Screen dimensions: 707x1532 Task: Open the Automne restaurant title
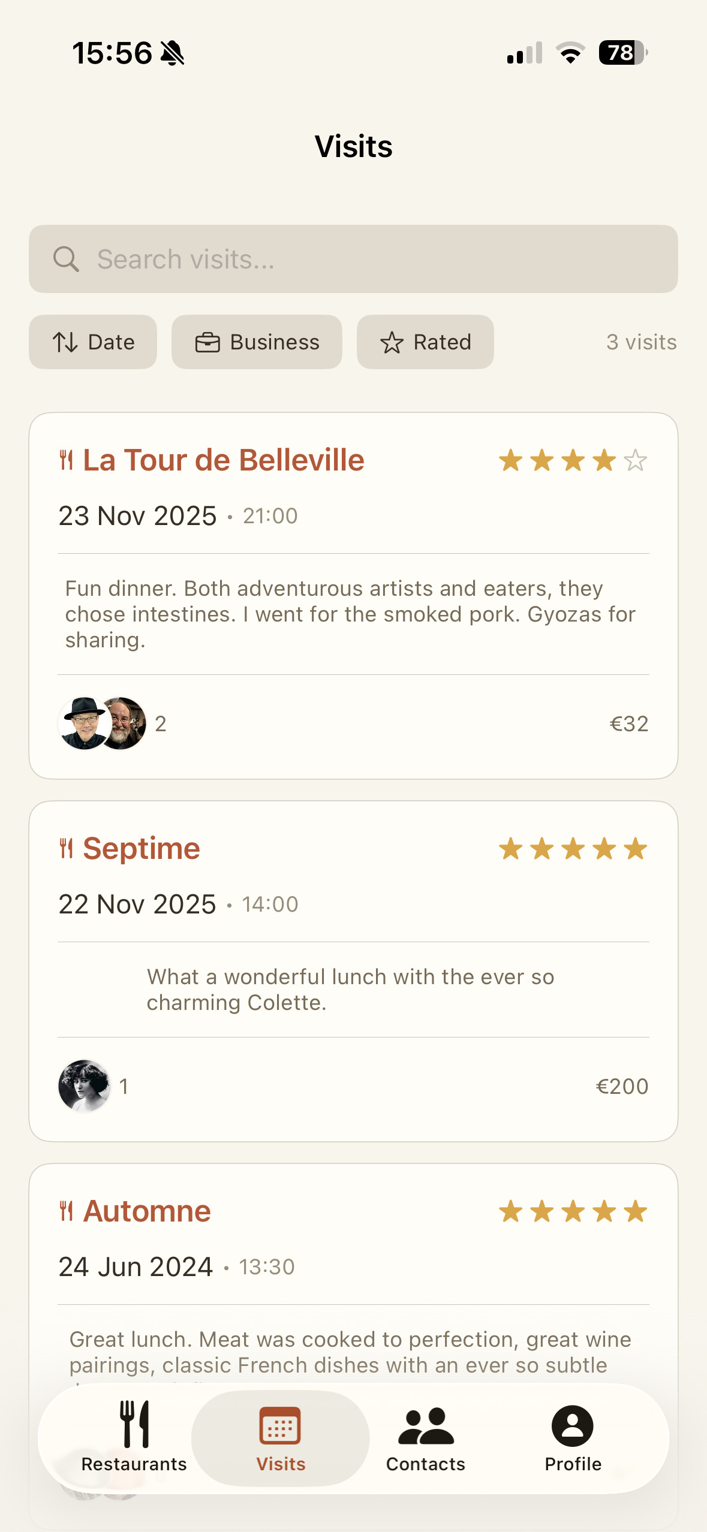click(x=147, y=1211)
